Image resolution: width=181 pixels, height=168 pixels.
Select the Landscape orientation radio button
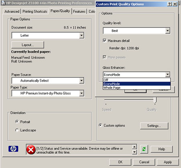click(x=17, y=130)
